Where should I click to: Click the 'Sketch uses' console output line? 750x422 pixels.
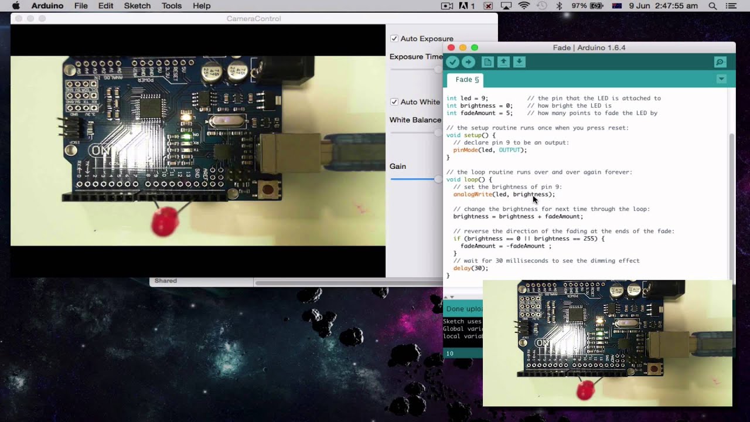(462, 321)
